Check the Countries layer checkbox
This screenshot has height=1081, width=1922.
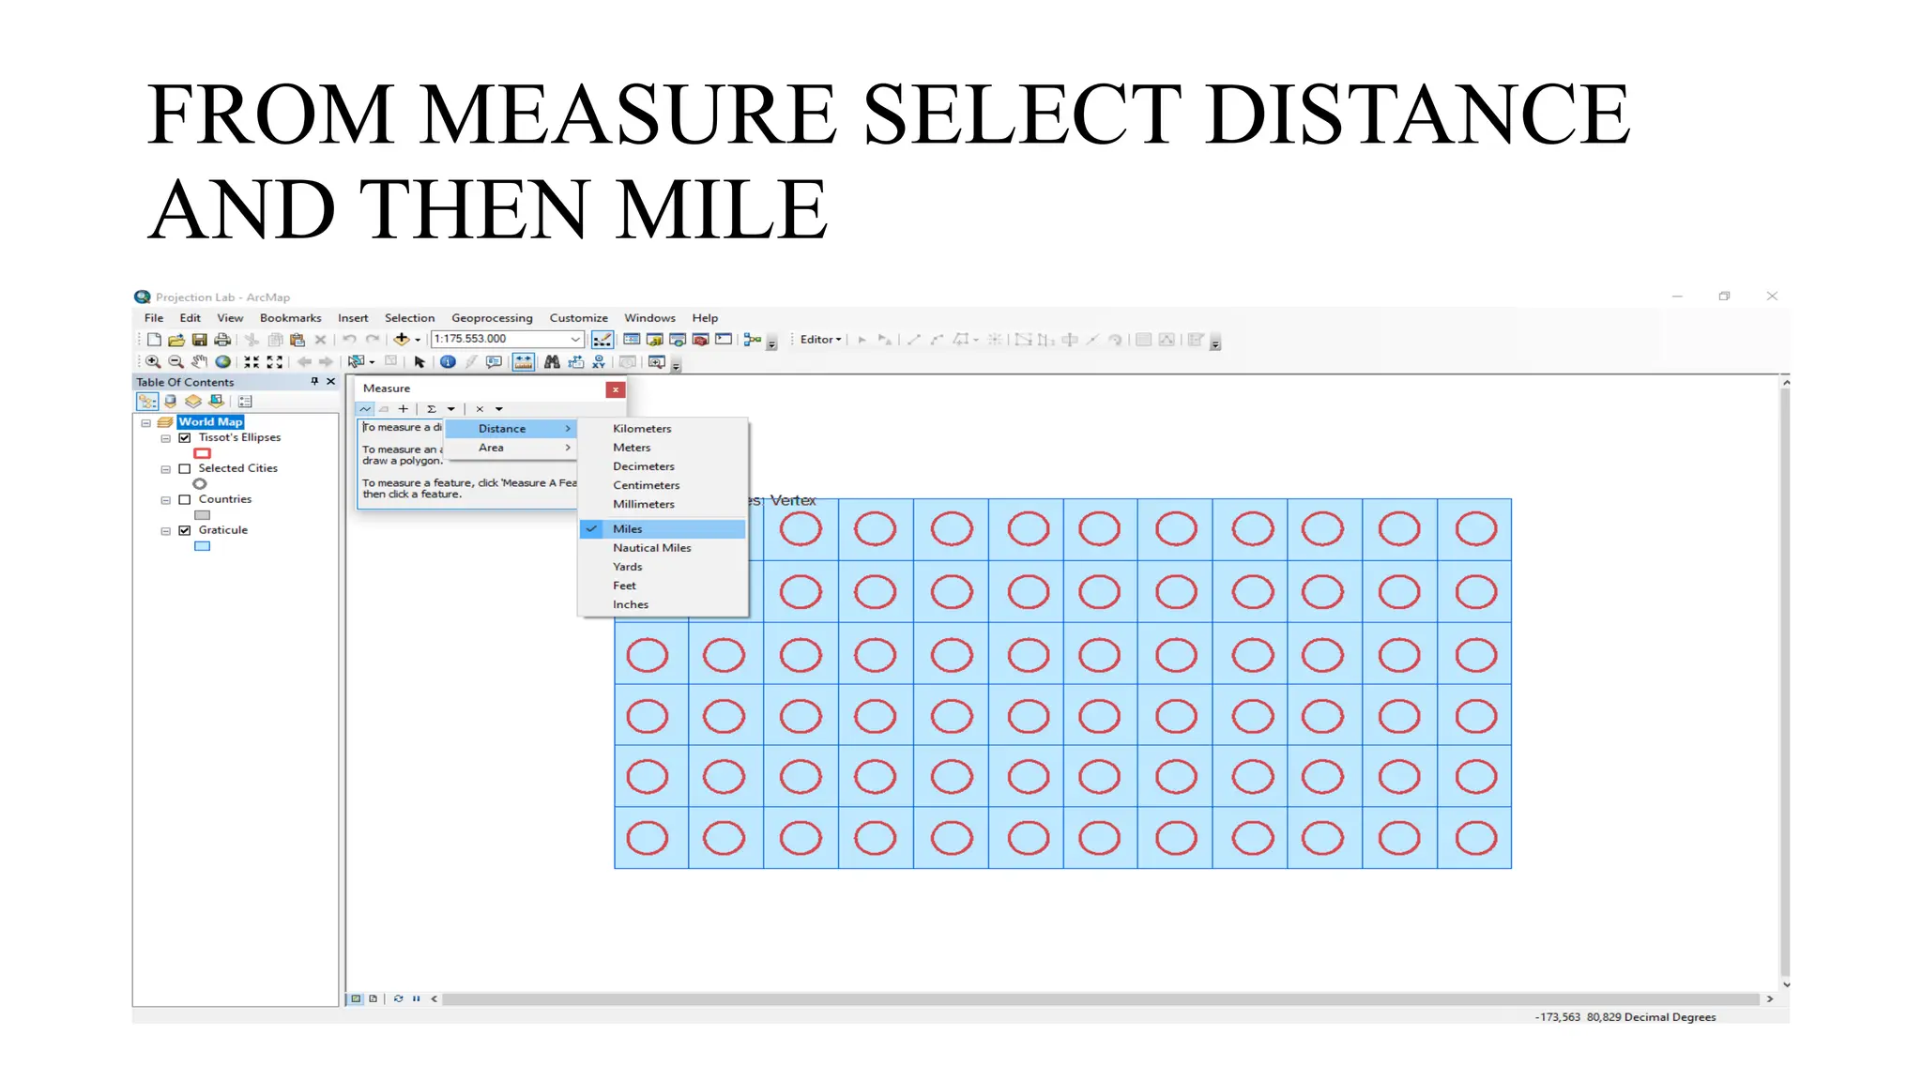pyautogui.click(x=185, y=499)
